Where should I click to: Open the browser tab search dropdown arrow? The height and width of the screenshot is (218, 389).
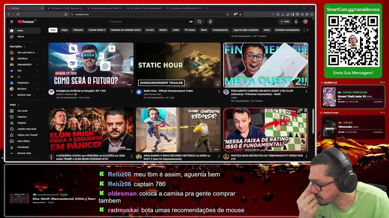[x=291, y=8]
